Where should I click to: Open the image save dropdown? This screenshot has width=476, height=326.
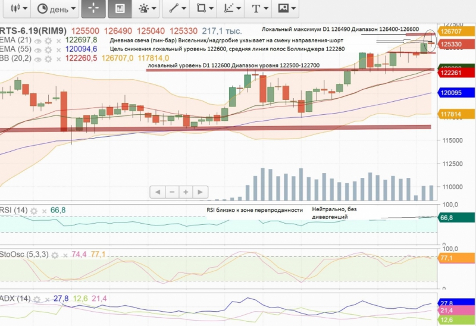click(286, 8)
